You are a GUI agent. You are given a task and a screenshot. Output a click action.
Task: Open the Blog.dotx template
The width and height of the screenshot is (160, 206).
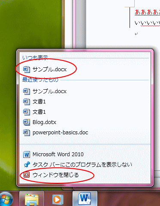tap(40, 122)
